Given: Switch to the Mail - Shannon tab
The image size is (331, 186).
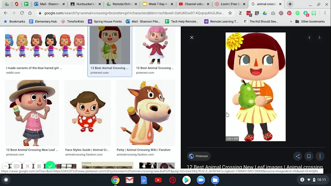Looking at the screenshot, I should coord(50,4).
